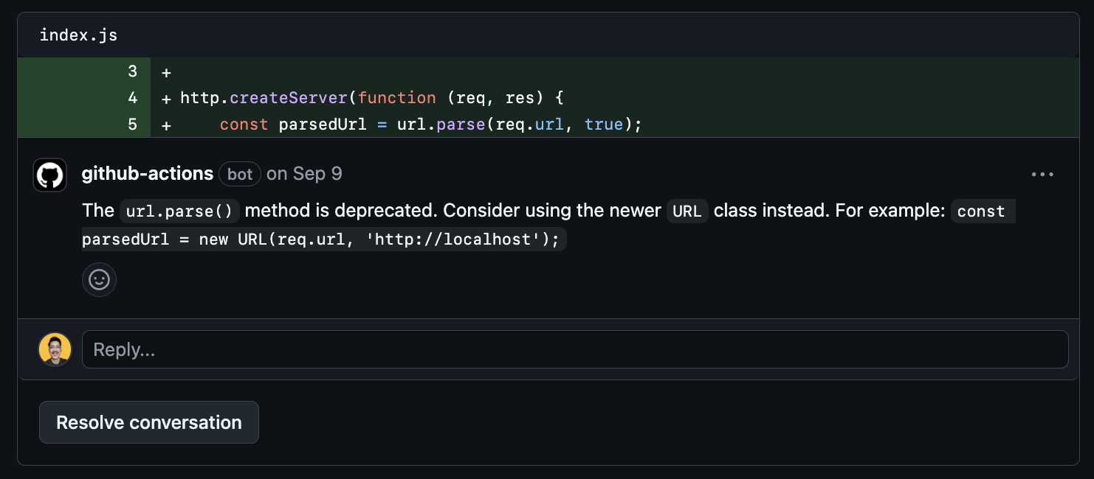Click the 'function' keyword on line 4
Viewport: 1094px width, 479px height.
point(397,98)
